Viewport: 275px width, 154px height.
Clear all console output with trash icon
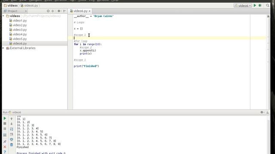click(12, 145)
